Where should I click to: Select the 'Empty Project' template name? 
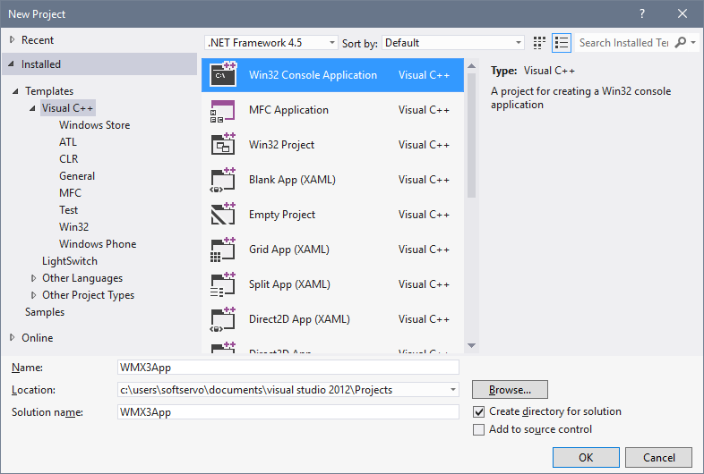click(282, 215)
